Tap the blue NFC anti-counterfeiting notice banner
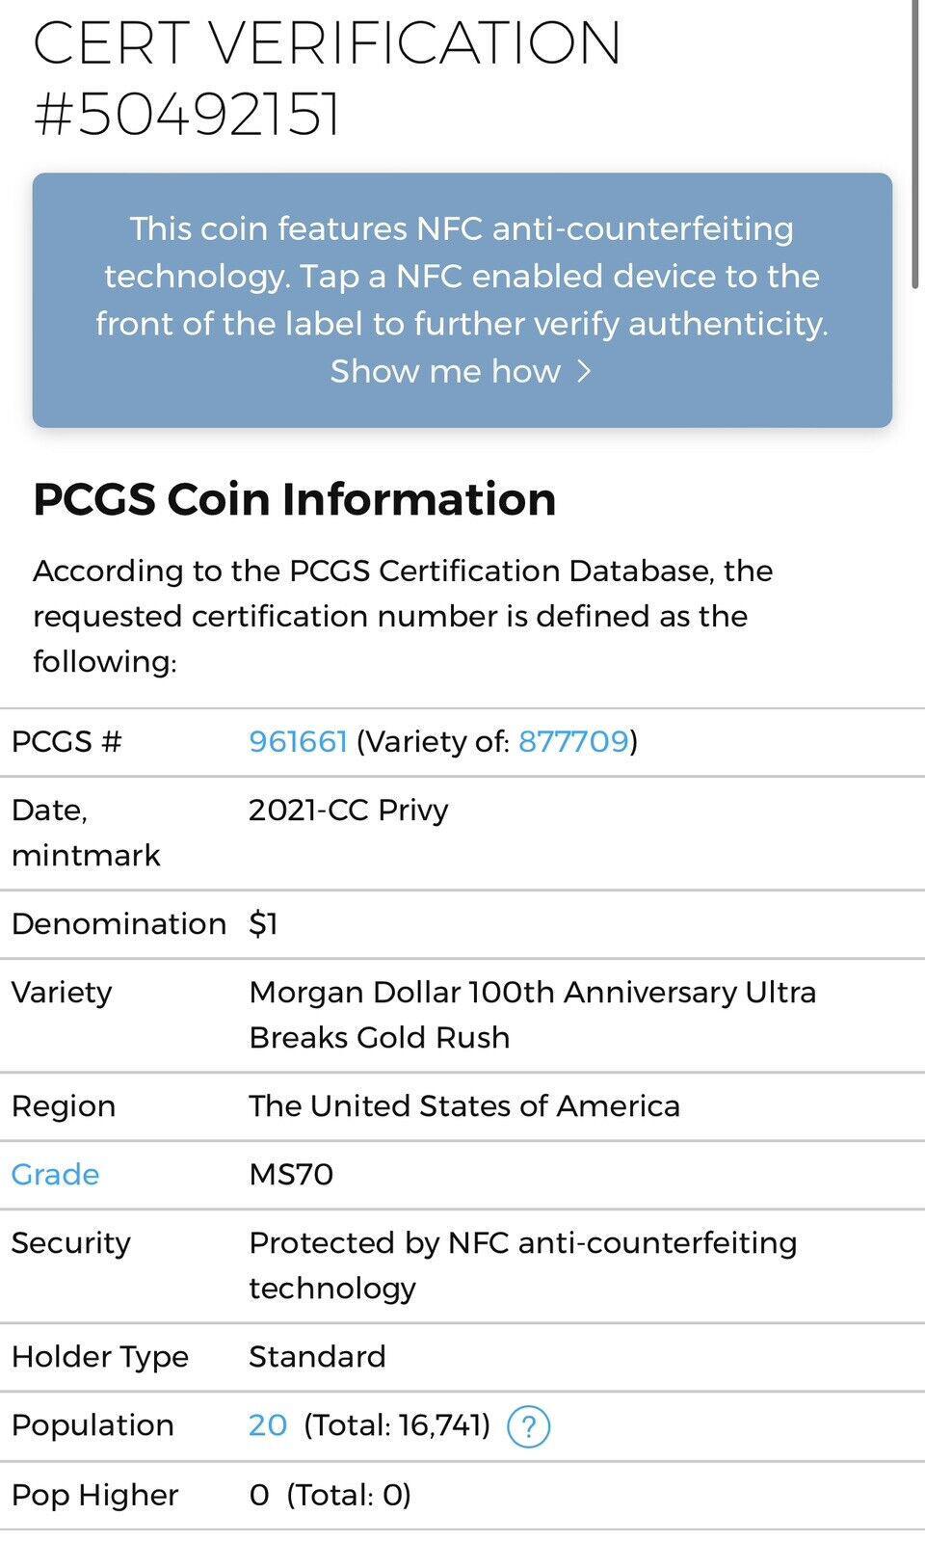Screen dimensions: 925x1542 (x=462, y=300)
